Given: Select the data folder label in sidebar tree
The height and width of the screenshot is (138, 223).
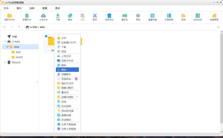Looking at the screenshot, I should 16,47.
